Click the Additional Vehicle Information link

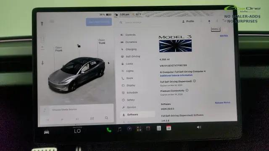176,75
